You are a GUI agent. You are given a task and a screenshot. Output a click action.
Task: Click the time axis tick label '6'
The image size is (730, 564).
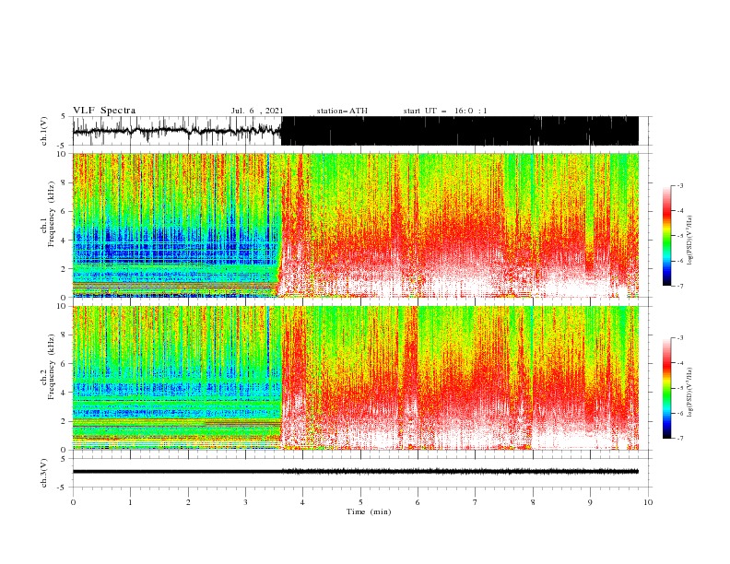(x=418, y=502)
